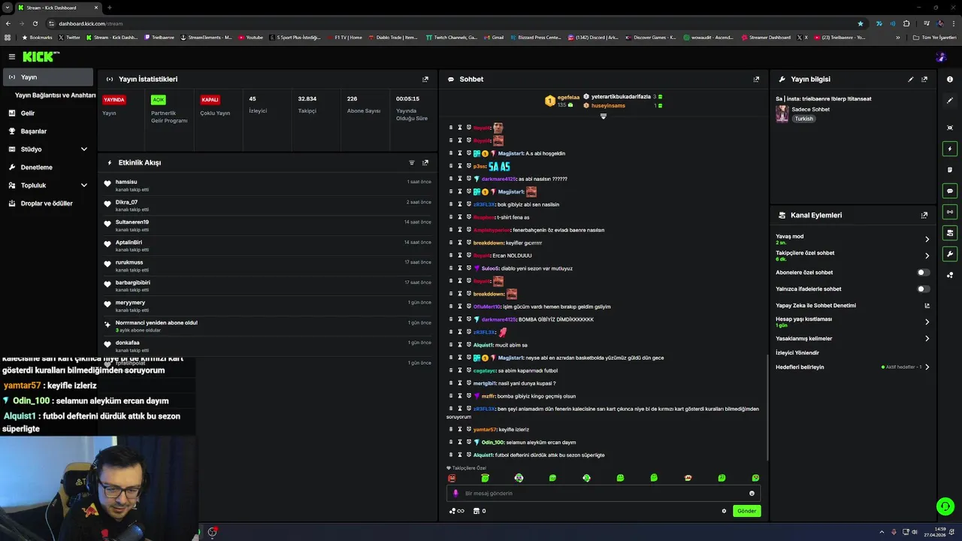Open the Etkinlik Akışı filter icon
Viewport: 962px width, 541px height.
pyautogui.click(x=412, y=162)
